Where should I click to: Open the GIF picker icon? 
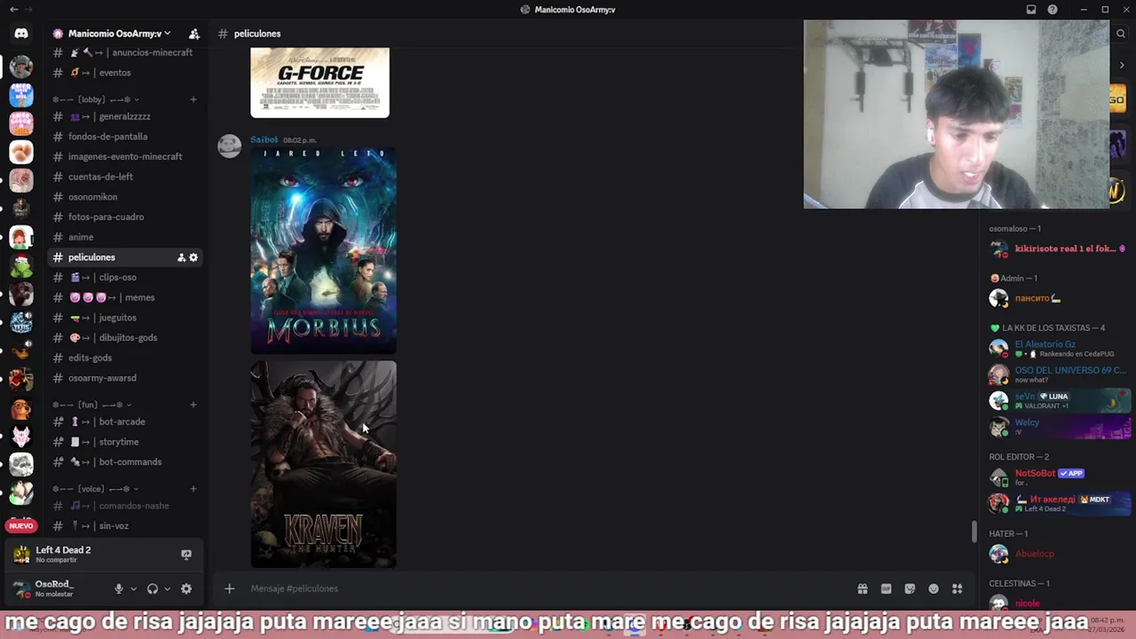[886, 588]
